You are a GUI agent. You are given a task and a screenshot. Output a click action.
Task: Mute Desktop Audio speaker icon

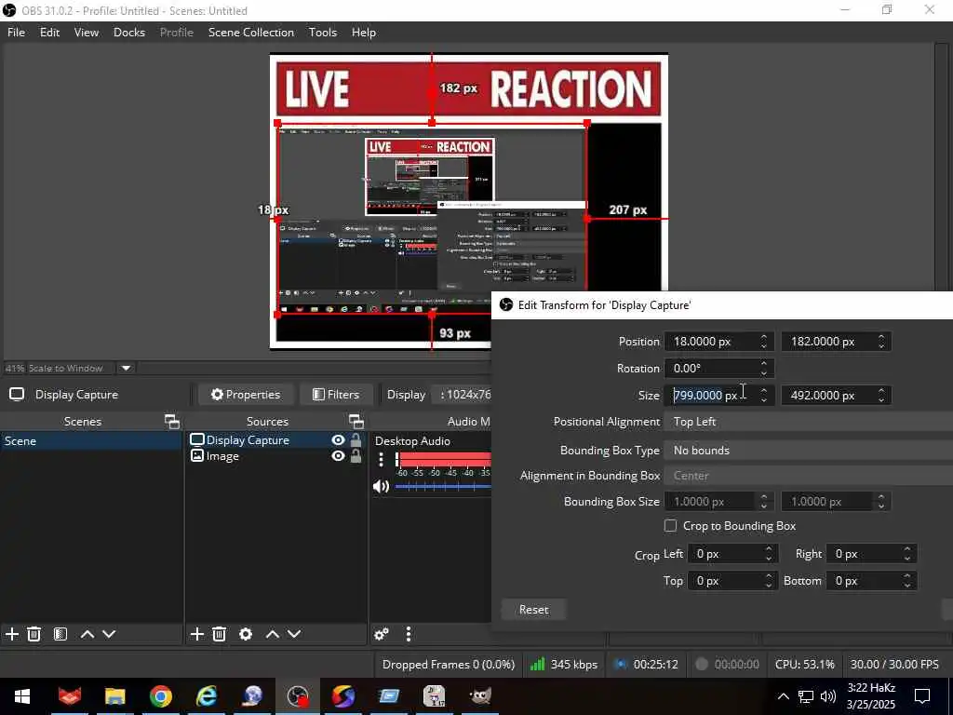click(x=381, y=486)
